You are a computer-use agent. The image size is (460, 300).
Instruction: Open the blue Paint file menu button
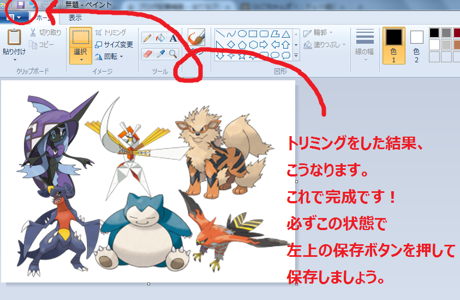pos(14,17)
